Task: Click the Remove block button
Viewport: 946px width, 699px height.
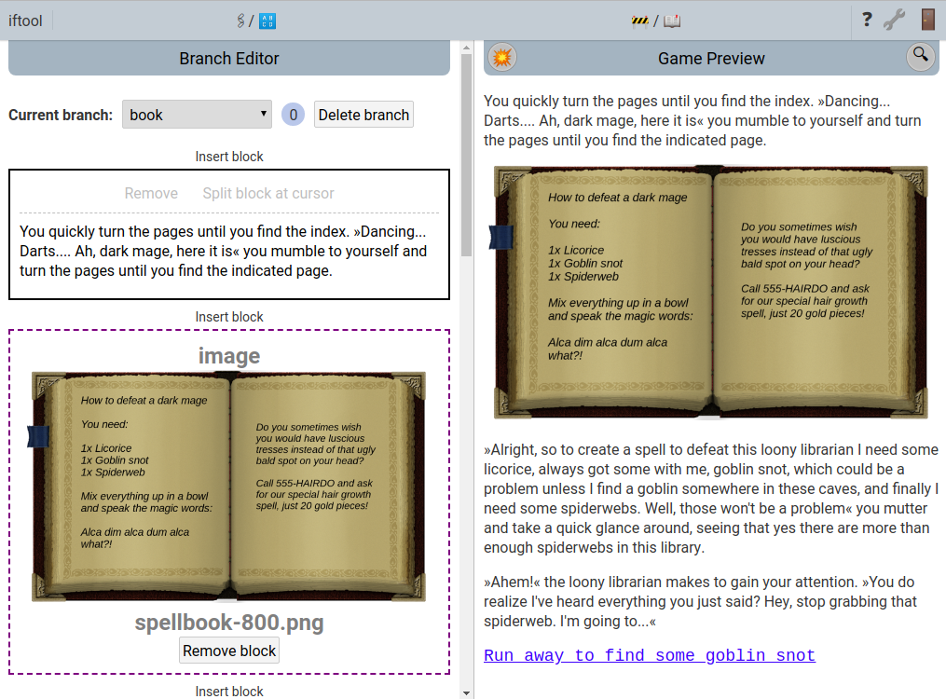Action: [x=229, y=651]
